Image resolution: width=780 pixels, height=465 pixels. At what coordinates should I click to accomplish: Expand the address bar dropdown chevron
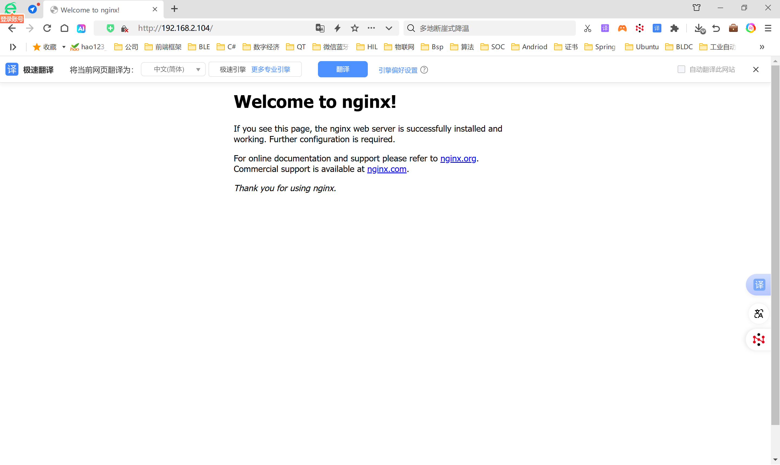(389, 28)
